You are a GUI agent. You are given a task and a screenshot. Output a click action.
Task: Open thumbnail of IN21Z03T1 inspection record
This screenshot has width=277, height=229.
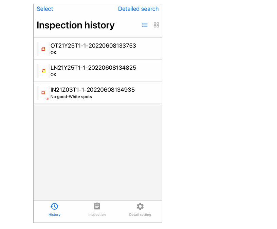[43, 93]
